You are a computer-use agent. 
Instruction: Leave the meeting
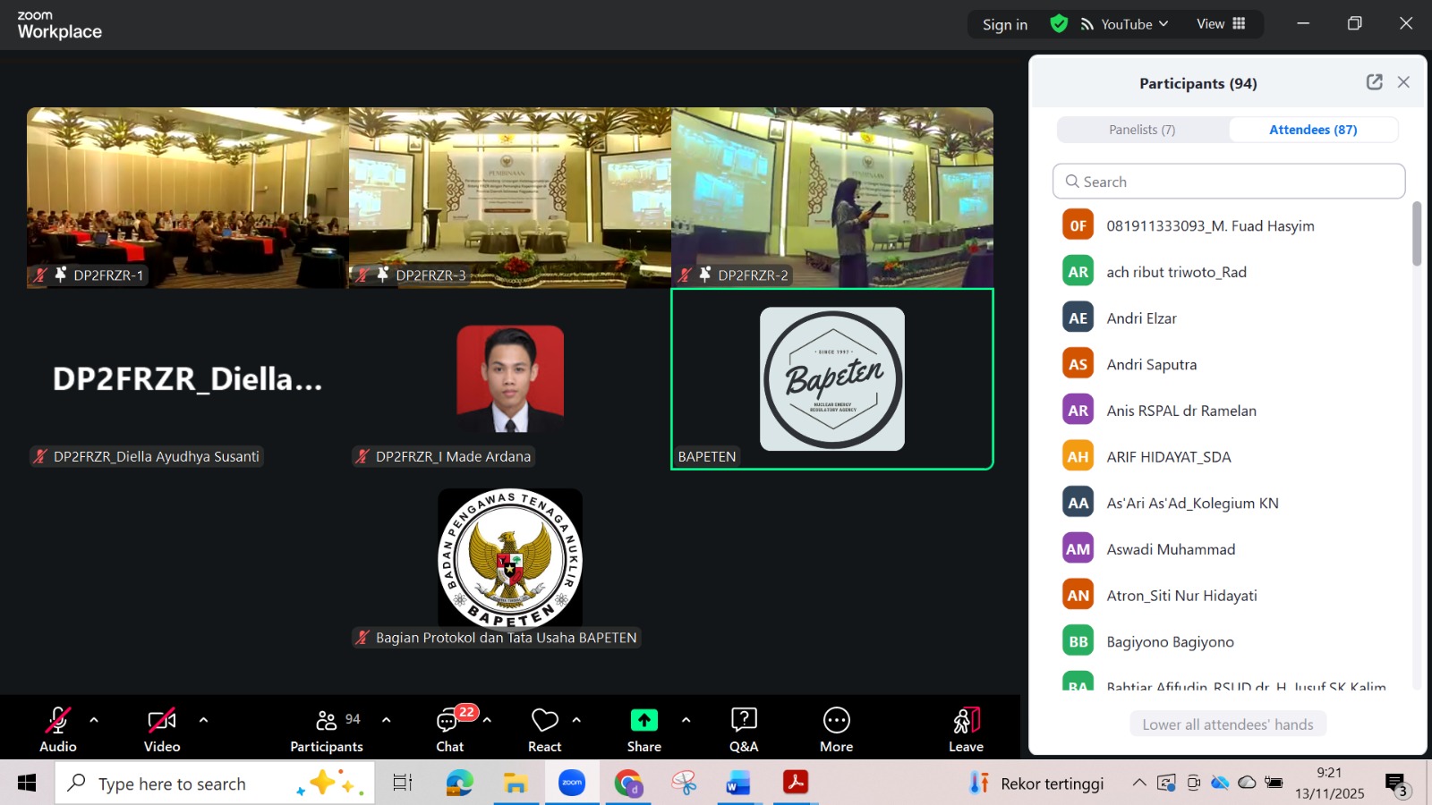click(x=966, y=728)
